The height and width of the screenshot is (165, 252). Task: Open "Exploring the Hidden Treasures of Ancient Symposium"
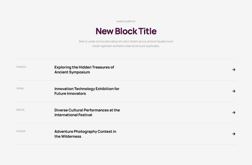point(84,70)
